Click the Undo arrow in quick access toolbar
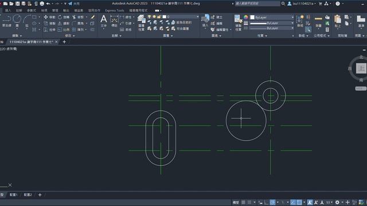Screen dimensions: 367x206 pyautogui.click(x=48, y=3)
